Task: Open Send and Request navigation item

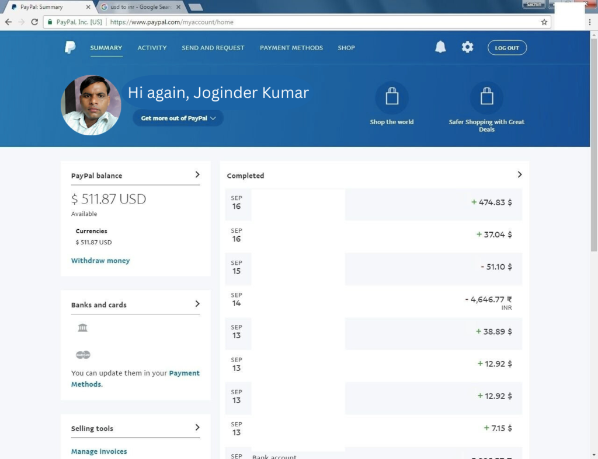Action: coord(213,48)
